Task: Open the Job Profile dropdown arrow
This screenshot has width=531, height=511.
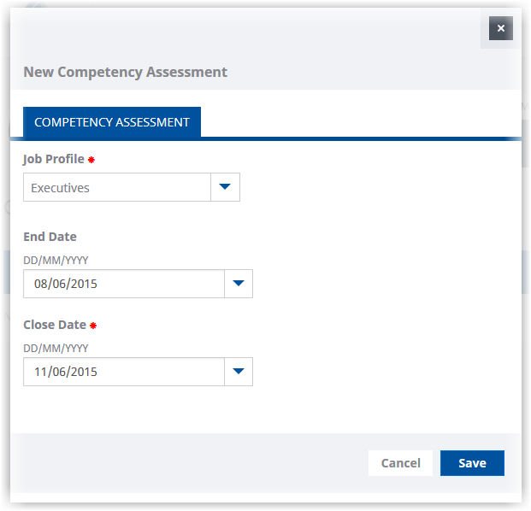Action: [225, 187]
